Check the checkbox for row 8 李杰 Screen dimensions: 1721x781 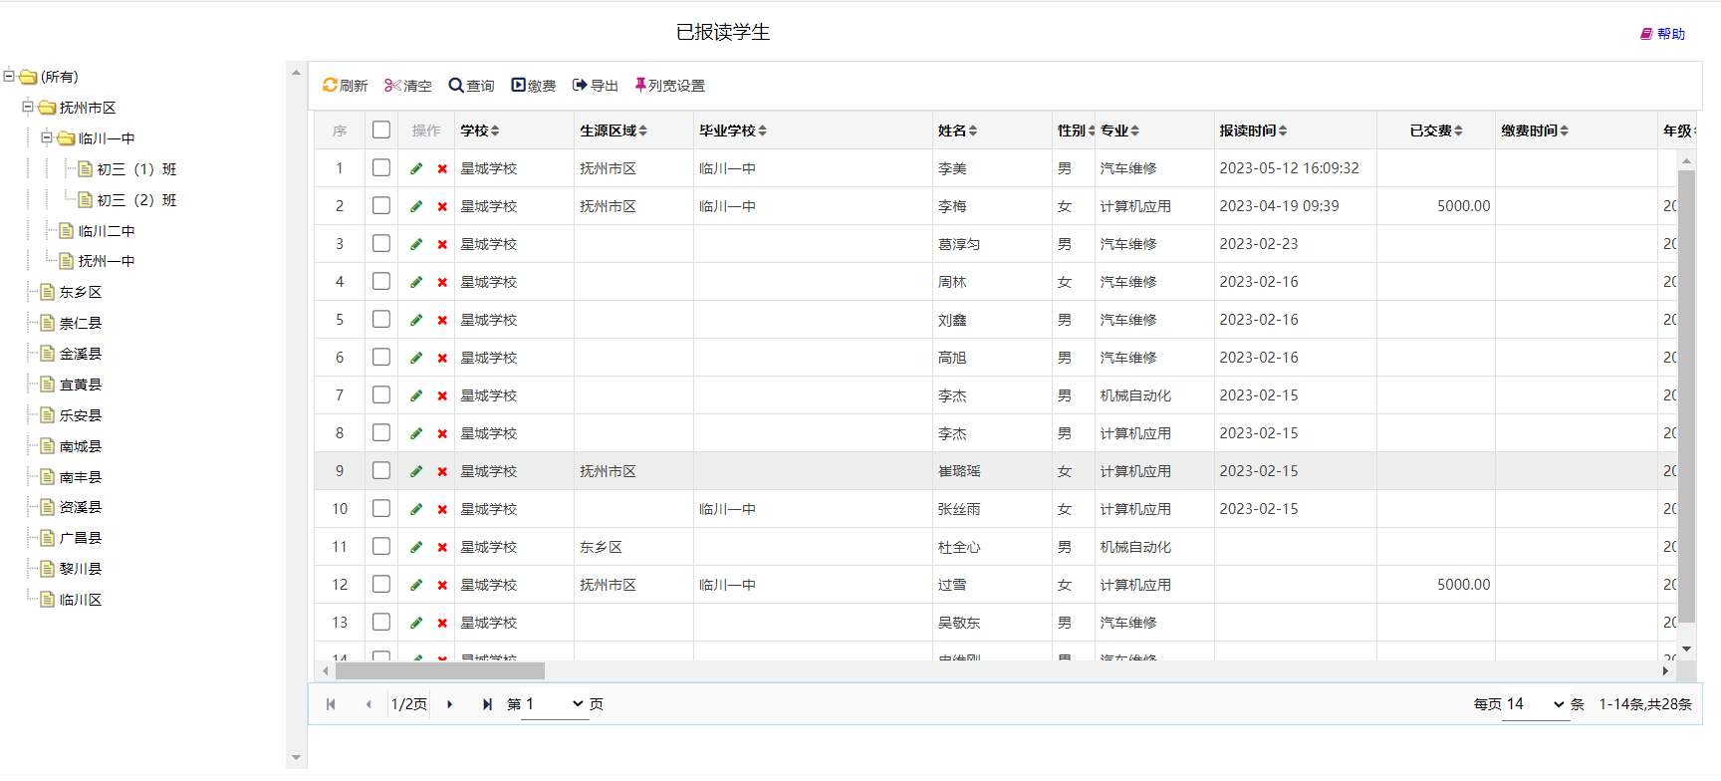(381, 432)
